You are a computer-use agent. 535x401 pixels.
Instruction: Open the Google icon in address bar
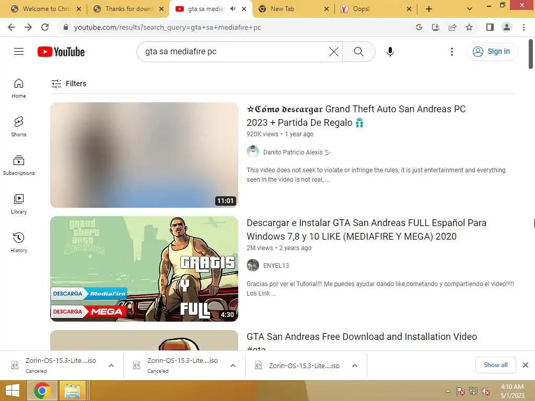click(418, 27)
